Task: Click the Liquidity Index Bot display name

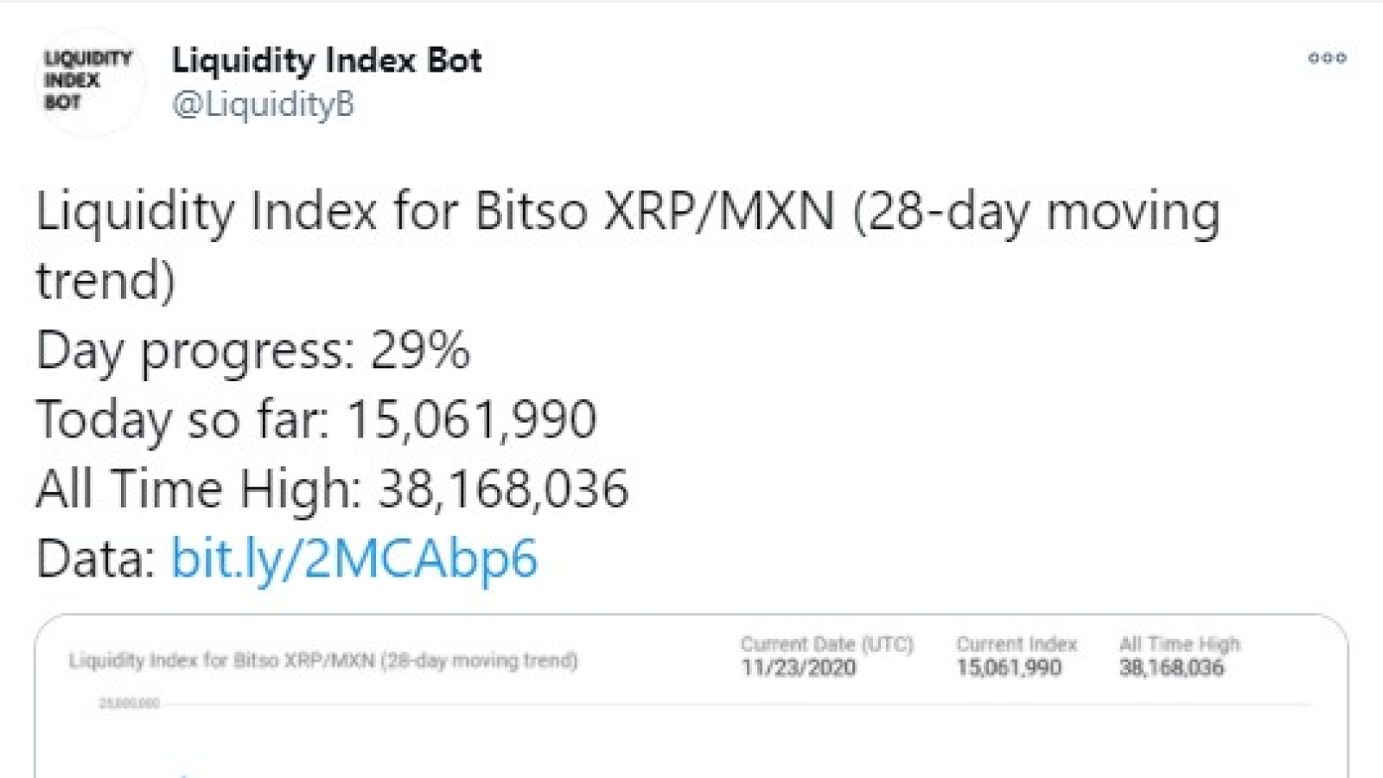Action: [x=327, y=61]
